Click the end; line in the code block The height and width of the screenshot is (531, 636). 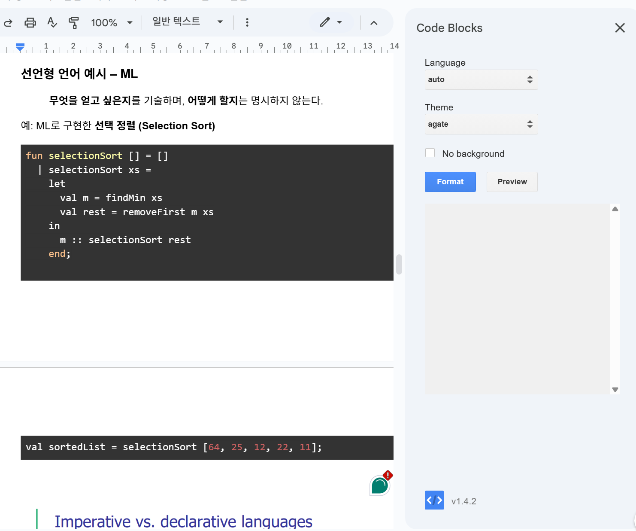59,254
